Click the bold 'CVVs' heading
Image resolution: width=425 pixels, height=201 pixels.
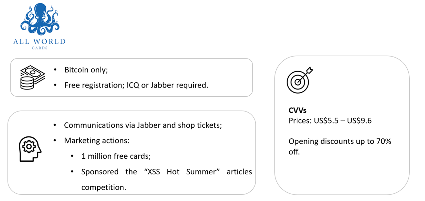coord(297,110)
